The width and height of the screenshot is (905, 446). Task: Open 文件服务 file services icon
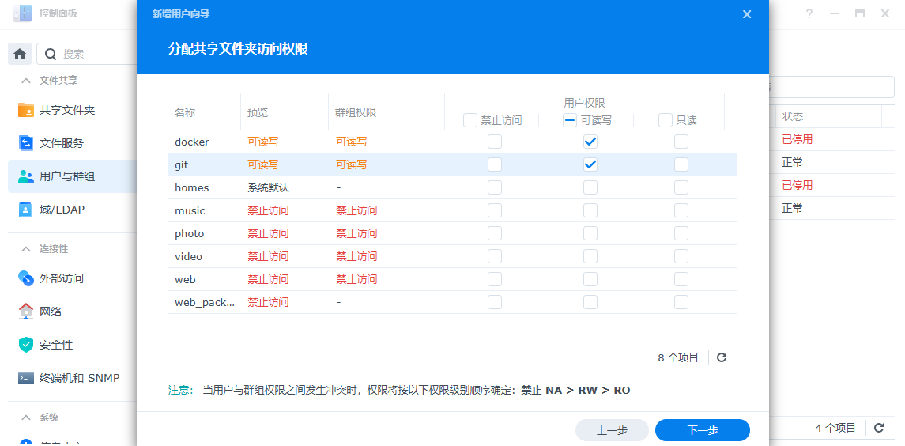(26, 143)
